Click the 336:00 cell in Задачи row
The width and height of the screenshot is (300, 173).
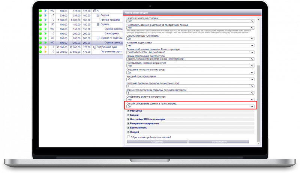(62, 15)
